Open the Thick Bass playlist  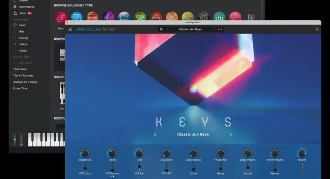[x=20, y=69]
